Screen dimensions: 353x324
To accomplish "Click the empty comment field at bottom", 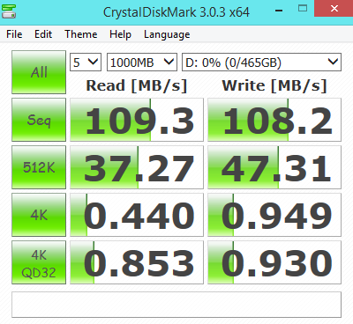I will pos(176,305).
